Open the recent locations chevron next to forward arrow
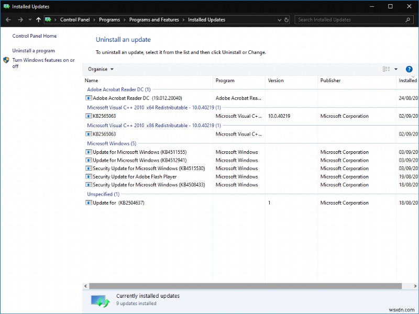419x314 pixels. (x=30, y=19)
